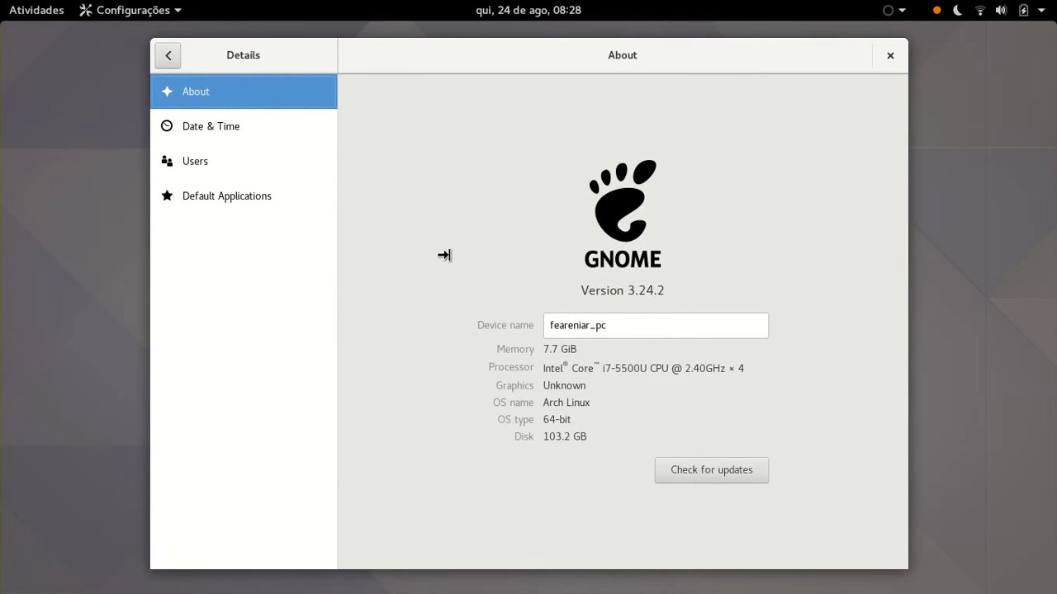This screenshot has width=1057, height=594.
Task: Click the orange dot tray icon
Action: click(936, 11)
